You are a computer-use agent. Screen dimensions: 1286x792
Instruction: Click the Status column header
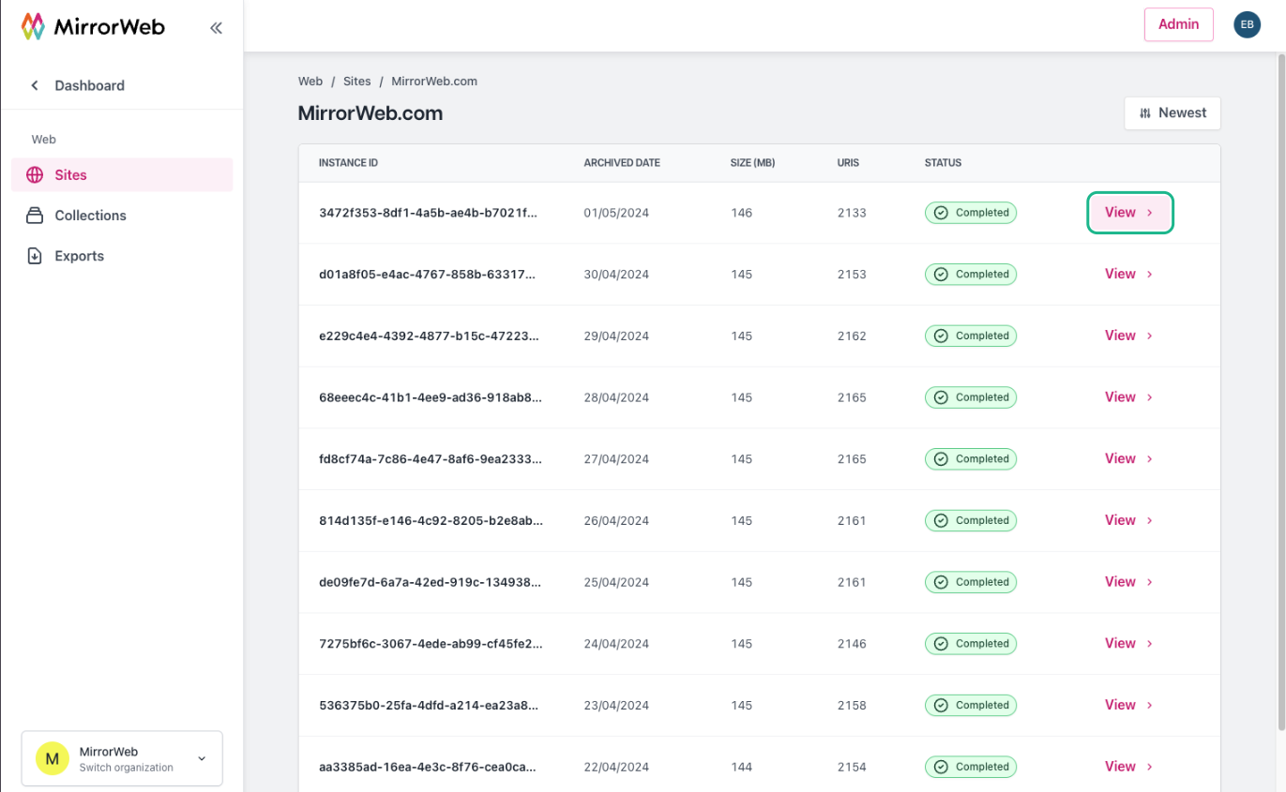[943, 163]
